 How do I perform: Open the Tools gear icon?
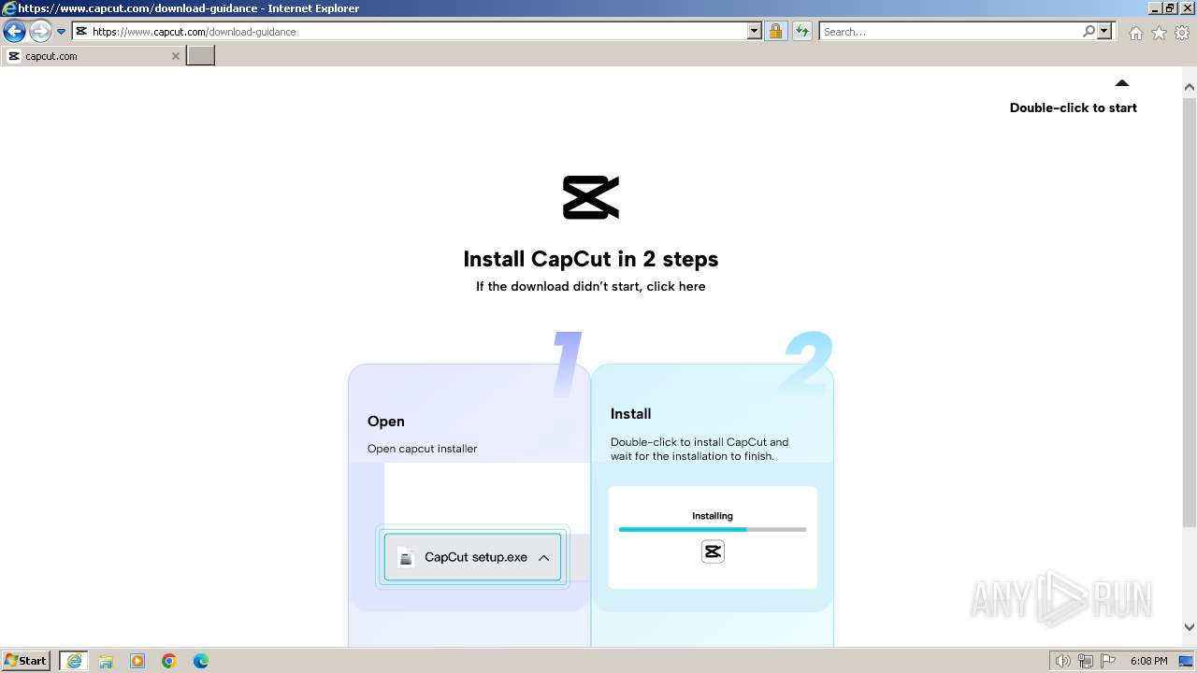1182,33
